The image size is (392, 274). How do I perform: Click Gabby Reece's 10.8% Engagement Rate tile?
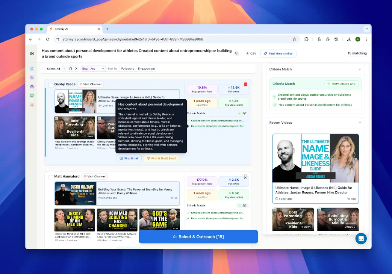(x=202, y=89)
